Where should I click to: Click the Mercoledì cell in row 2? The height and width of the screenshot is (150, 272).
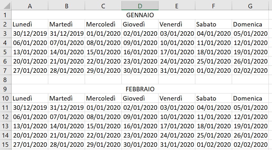[103, 24]
